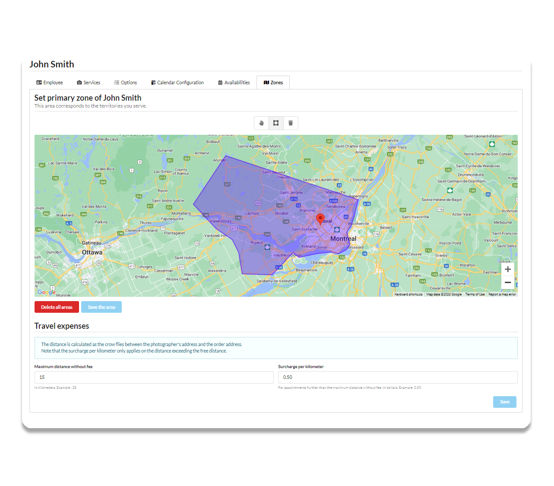This screenshot has width=554, height=486.
Task: Switch to the Options tab
Action: click(x=126, y=83)
